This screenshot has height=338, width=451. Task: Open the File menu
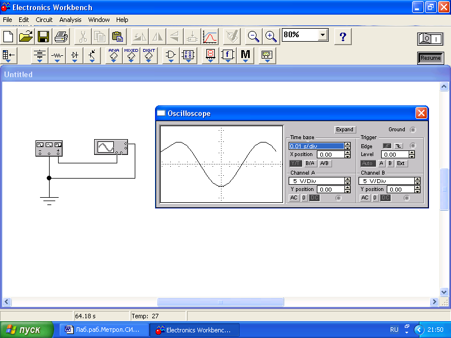[x=7, y=20]
